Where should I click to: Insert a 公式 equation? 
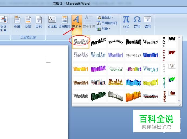[126, 24]
